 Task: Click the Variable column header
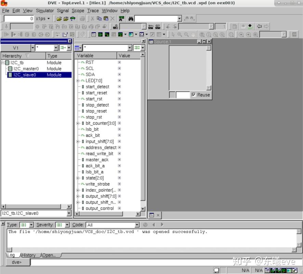96,56
